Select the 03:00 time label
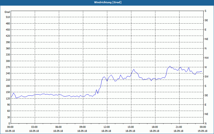Screen dimensions: 214x134 click(35, 127)
